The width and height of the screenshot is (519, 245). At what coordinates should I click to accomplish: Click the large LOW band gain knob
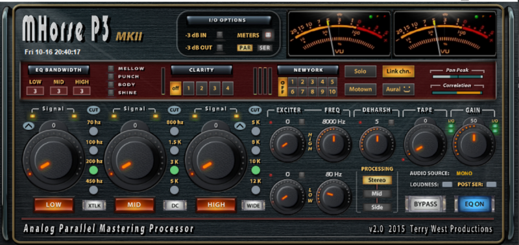pyautogui.click(x=53, y=160)
